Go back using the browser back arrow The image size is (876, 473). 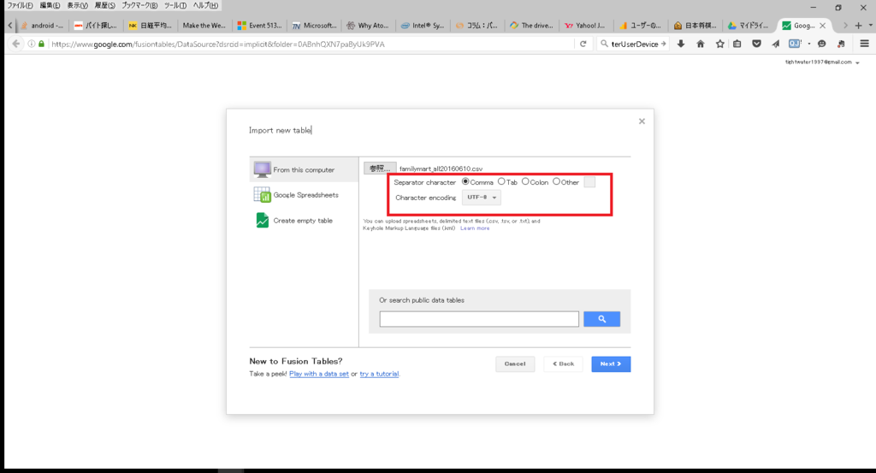click(15, 44)
